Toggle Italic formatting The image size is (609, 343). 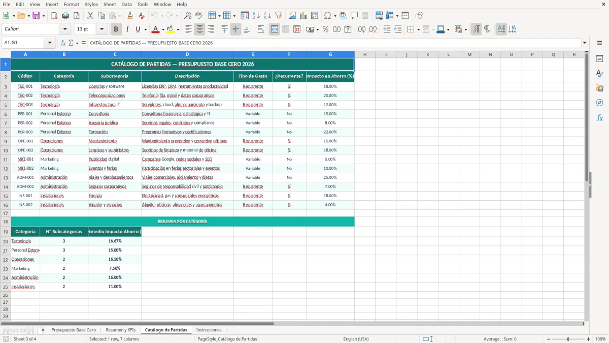[127, 29]
